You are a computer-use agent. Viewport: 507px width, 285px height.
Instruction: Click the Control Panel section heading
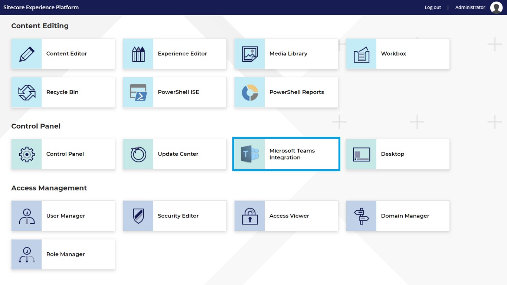point(36,126)
